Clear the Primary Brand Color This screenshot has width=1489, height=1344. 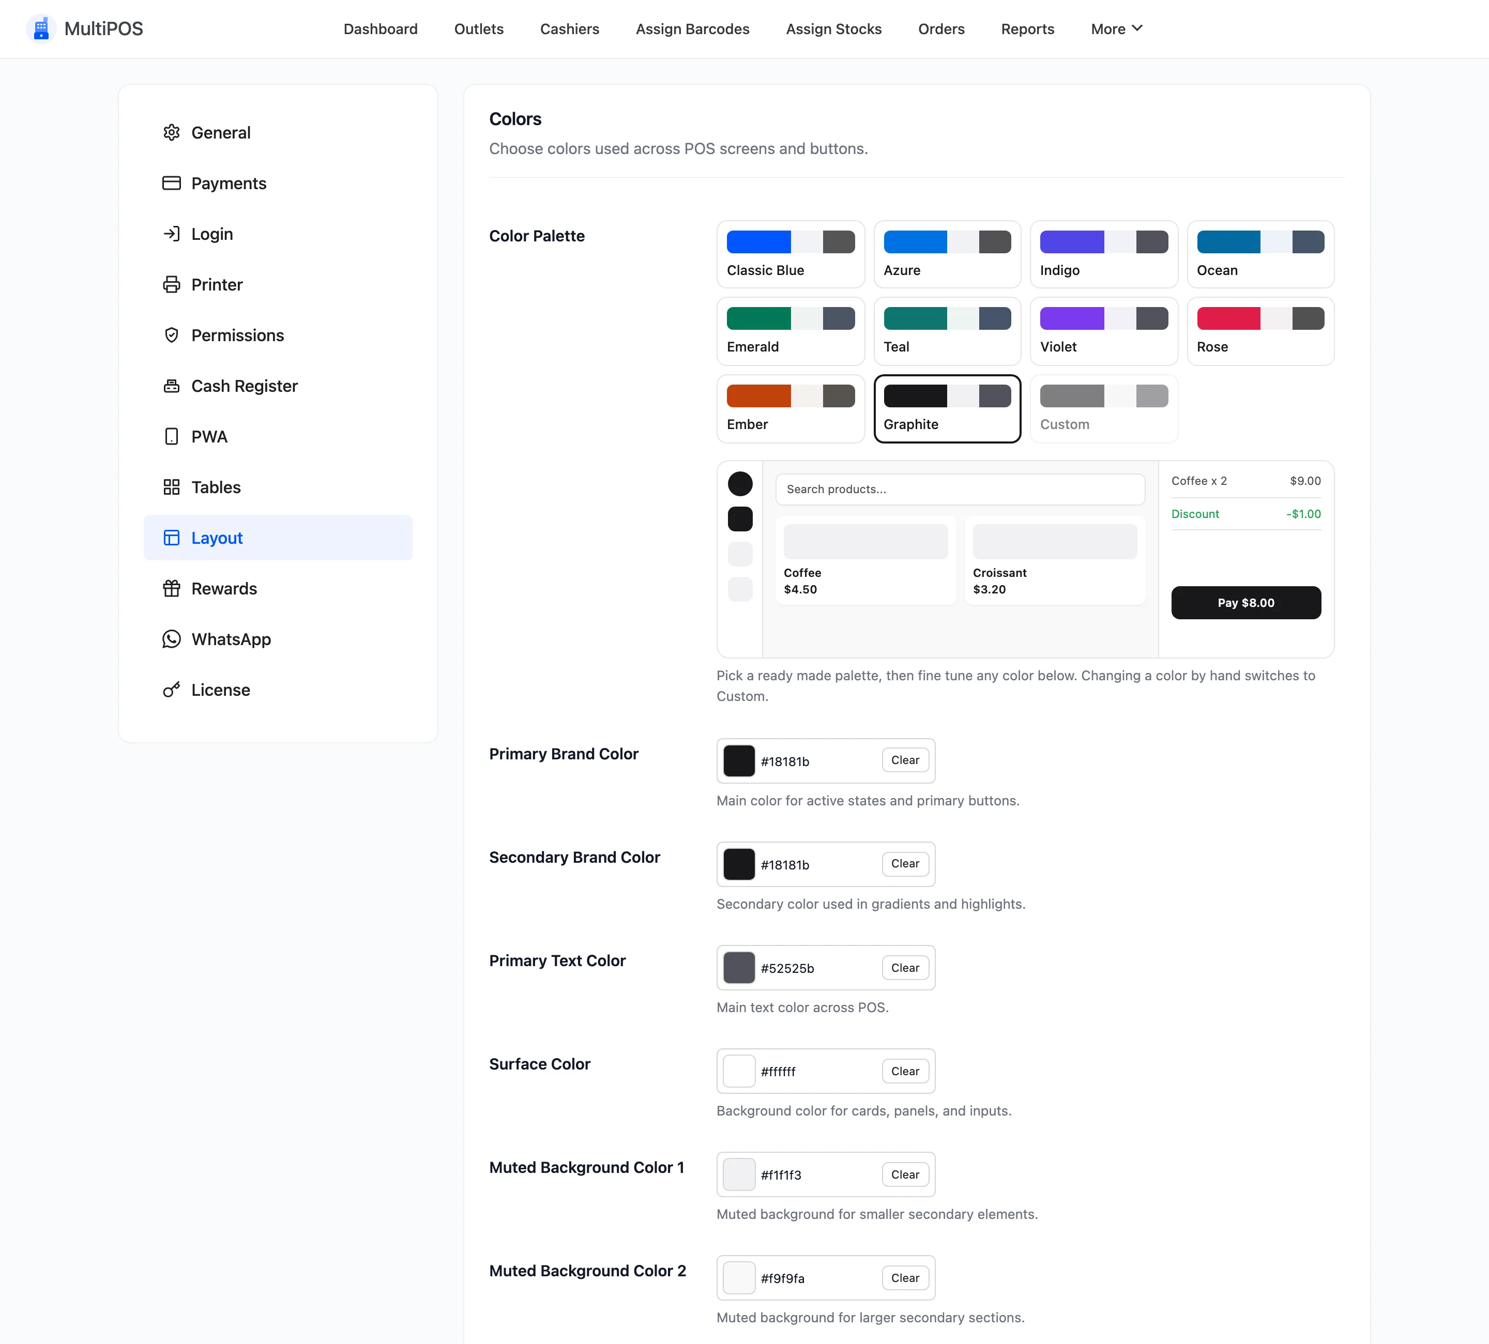[x=905, y=760]
